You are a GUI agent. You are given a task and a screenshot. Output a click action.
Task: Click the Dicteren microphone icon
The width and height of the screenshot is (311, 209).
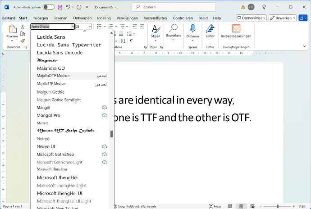click(192, 28)
